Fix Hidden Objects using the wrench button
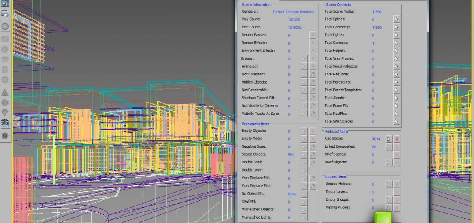Screen dimensions: 474x223 tap(312, 82)
